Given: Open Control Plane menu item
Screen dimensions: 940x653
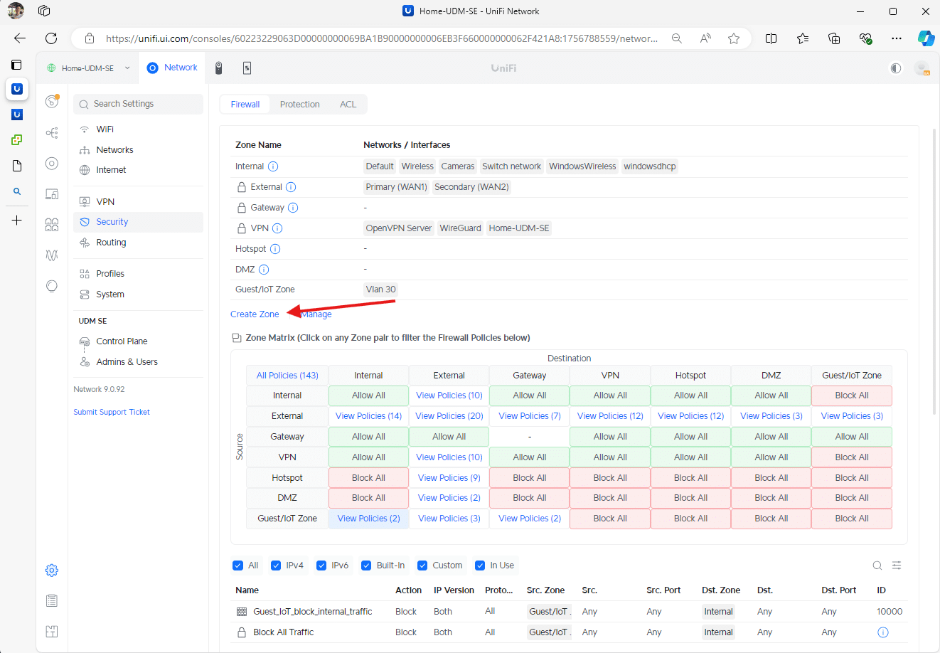Looking at the screenshot, I should [x=138, y=341].
